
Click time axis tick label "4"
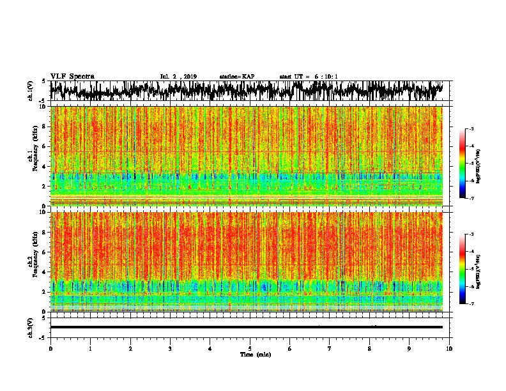click(x=210, y=348)
